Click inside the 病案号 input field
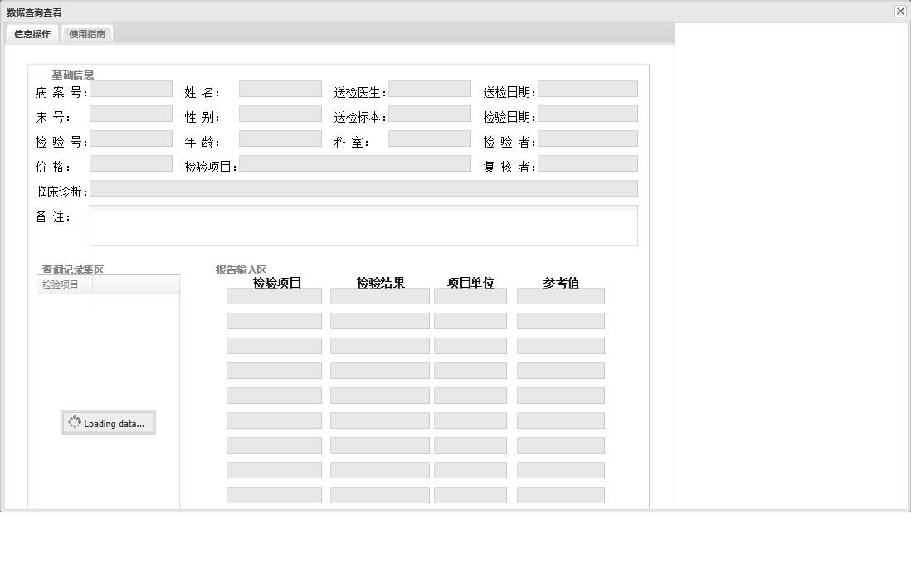Viewport: 911px width, 578px height. point(130,88)
